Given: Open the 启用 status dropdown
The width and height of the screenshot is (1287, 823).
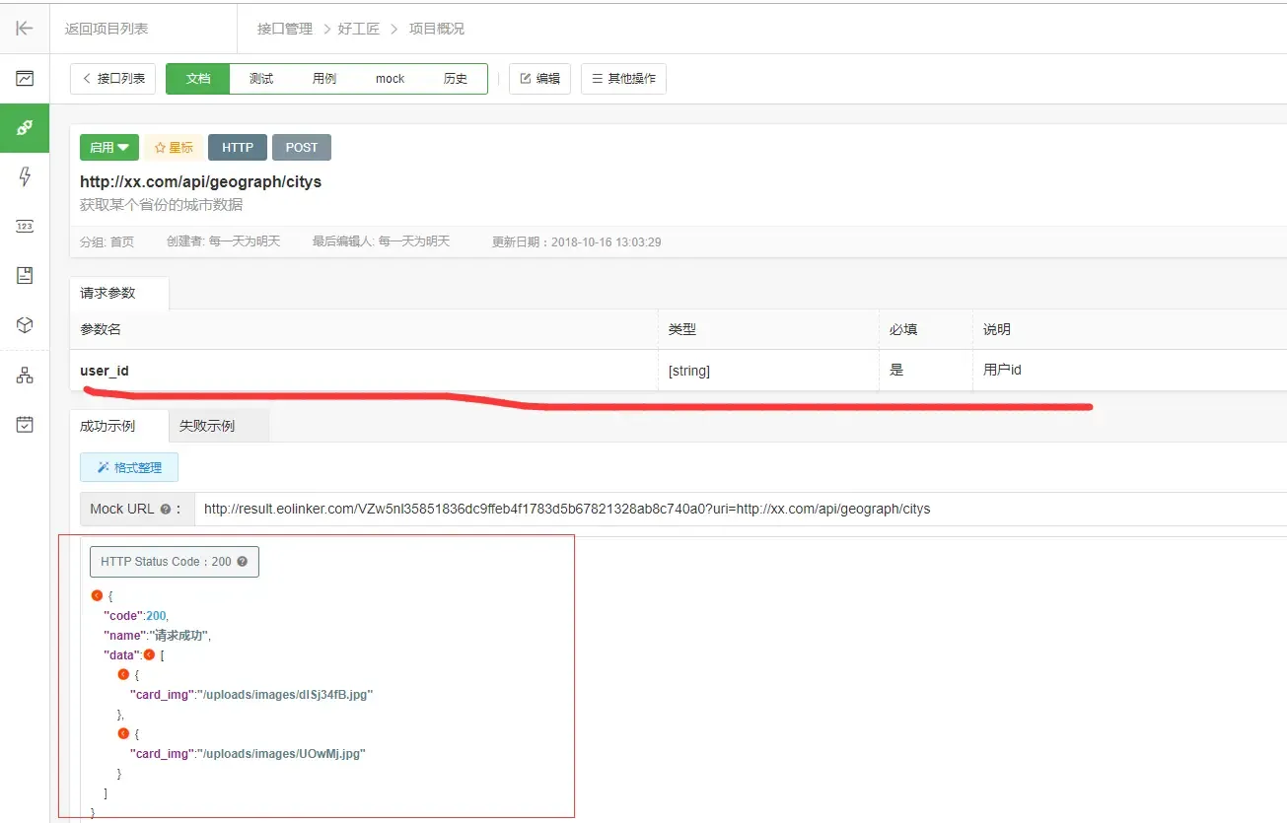Looking at the screenshot, I should 108,147.
